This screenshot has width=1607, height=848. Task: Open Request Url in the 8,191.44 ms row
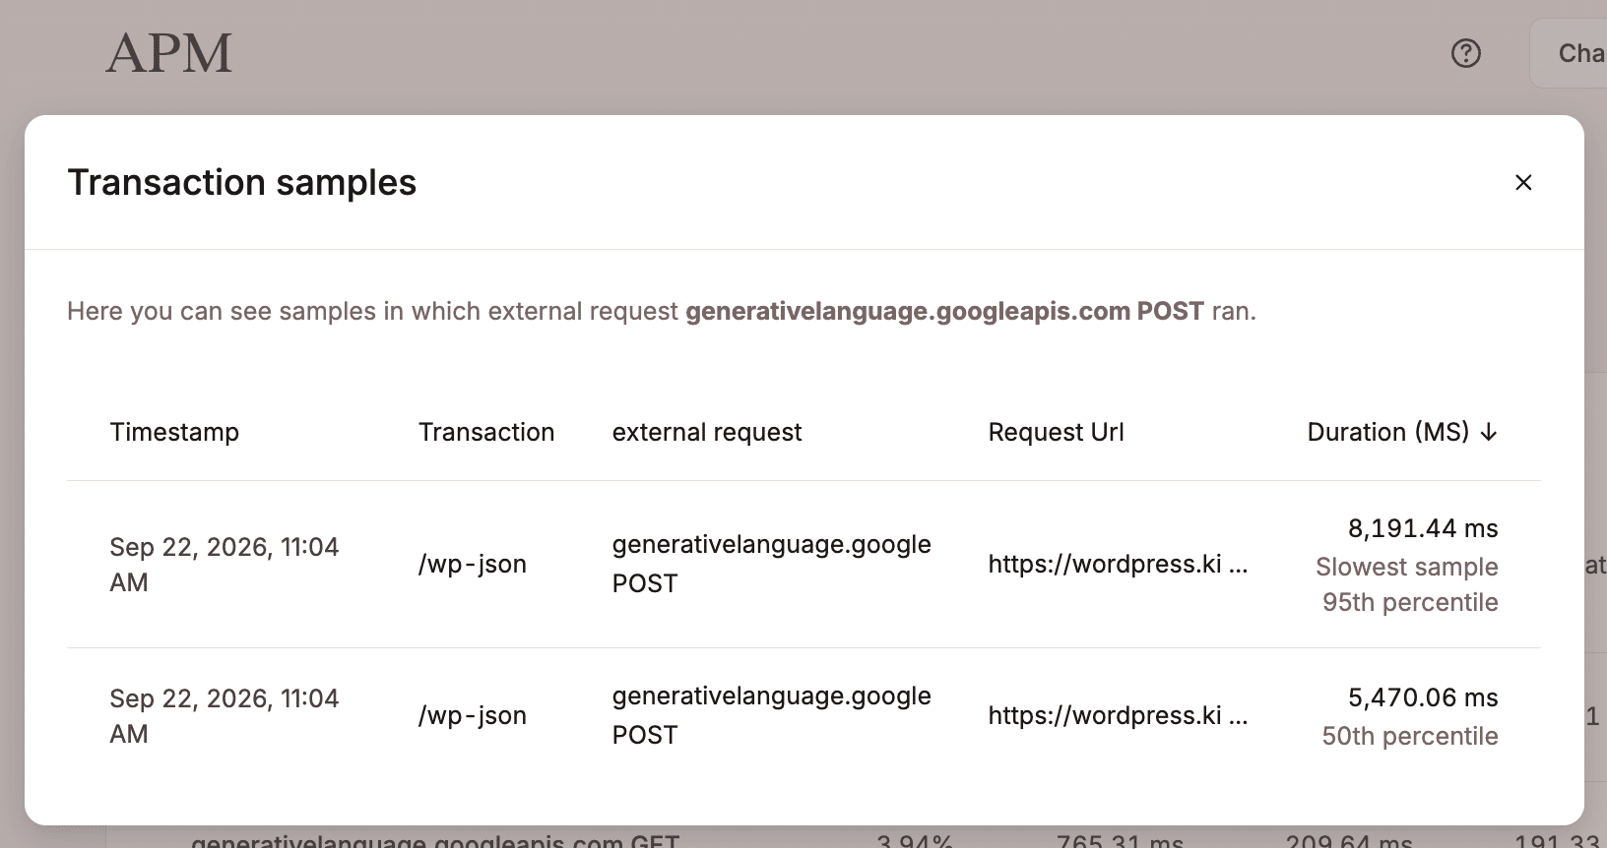coord(1118,564)
